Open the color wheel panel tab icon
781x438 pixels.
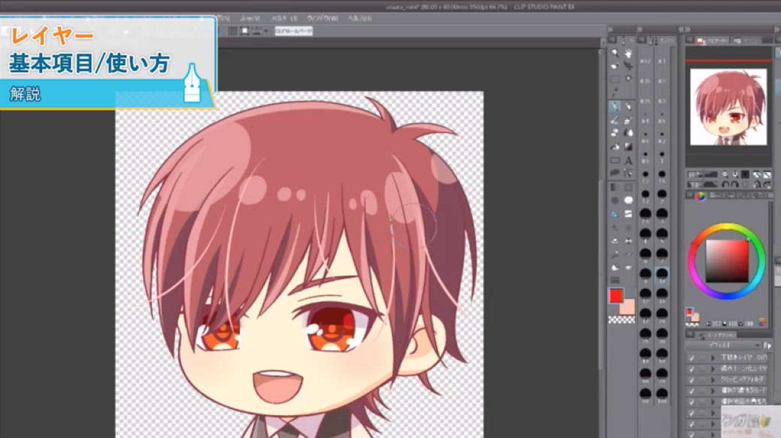pyautogui.click(x=700, y=196)
